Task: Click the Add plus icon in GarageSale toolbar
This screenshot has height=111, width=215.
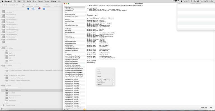Action: pos(23,4)
